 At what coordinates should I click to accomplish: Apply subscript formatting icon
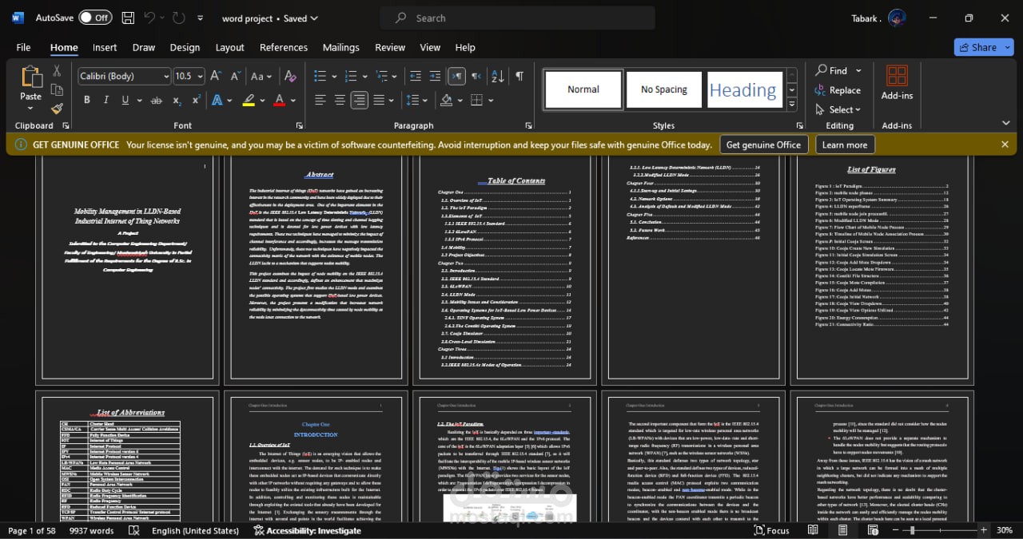[176, 100]
